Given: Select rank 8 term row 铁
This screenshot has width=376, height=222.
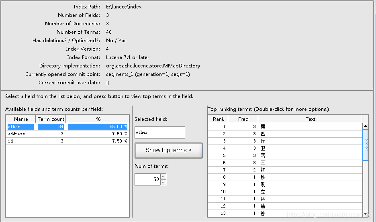Looking at the screenshot, I should [x=285, y=177].
